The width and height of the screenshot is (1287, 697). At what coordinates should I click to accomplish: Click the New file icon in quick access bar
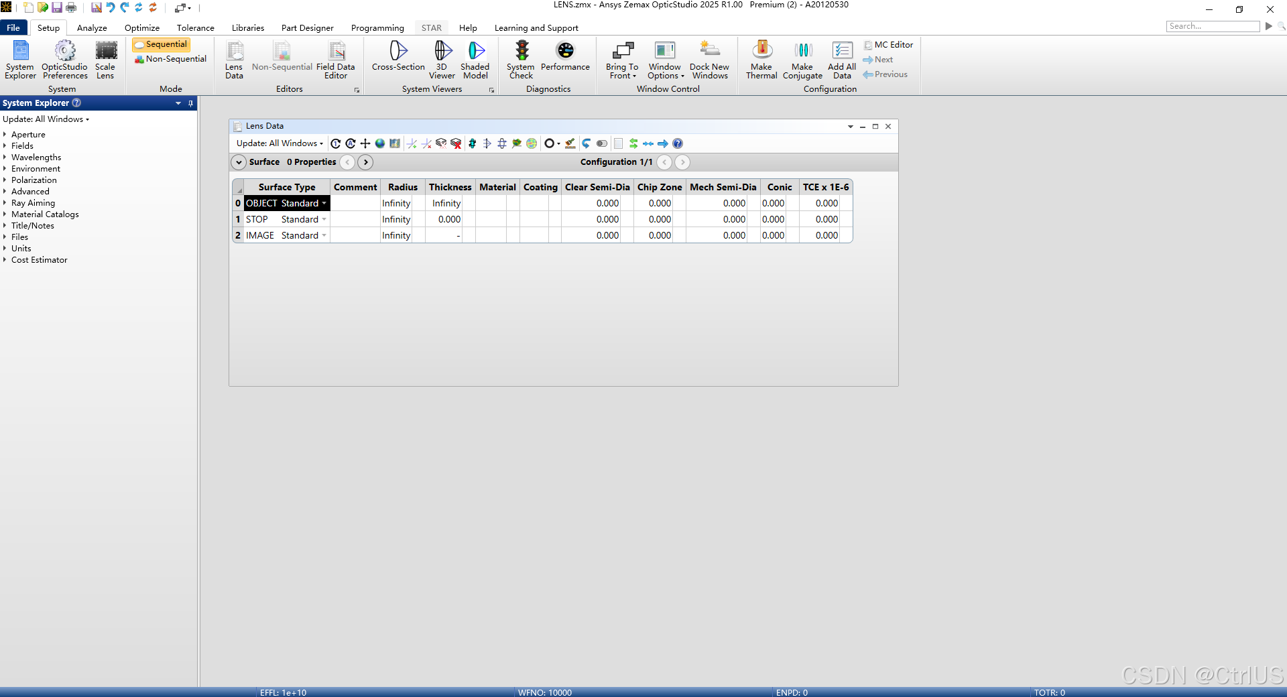pos(28,7)
